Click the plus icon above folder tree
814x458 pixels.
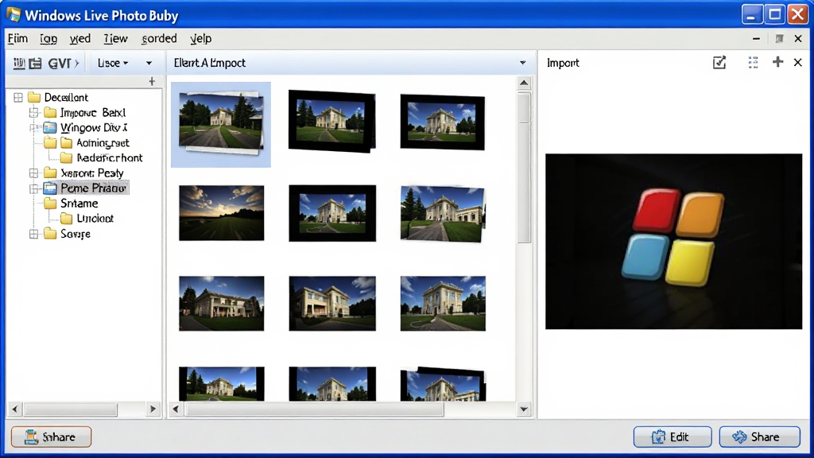click(152, 81)
